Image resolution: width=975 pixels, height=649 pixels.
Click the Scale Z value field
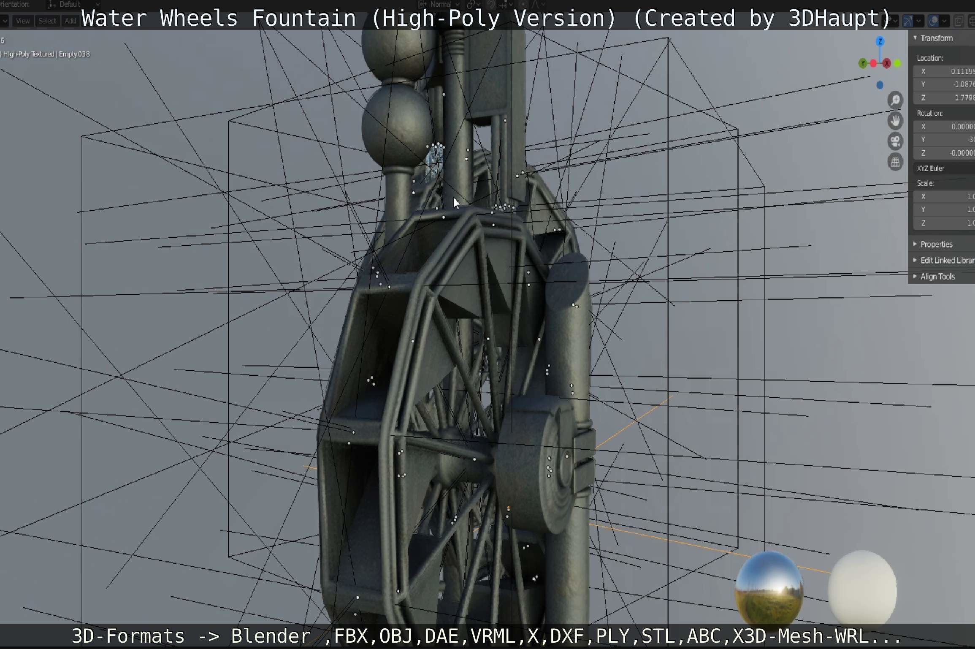click(944, 223)
